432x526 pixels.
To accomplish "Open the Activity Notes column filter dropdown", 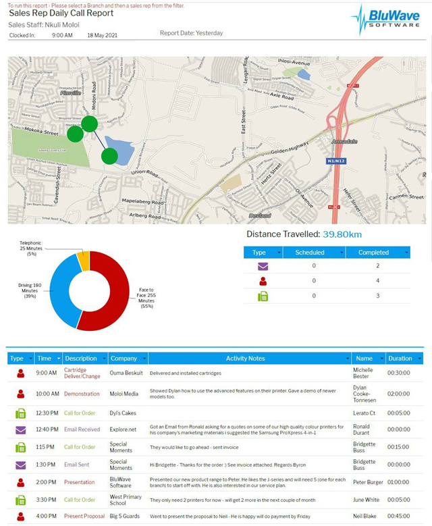I will 348,359.
